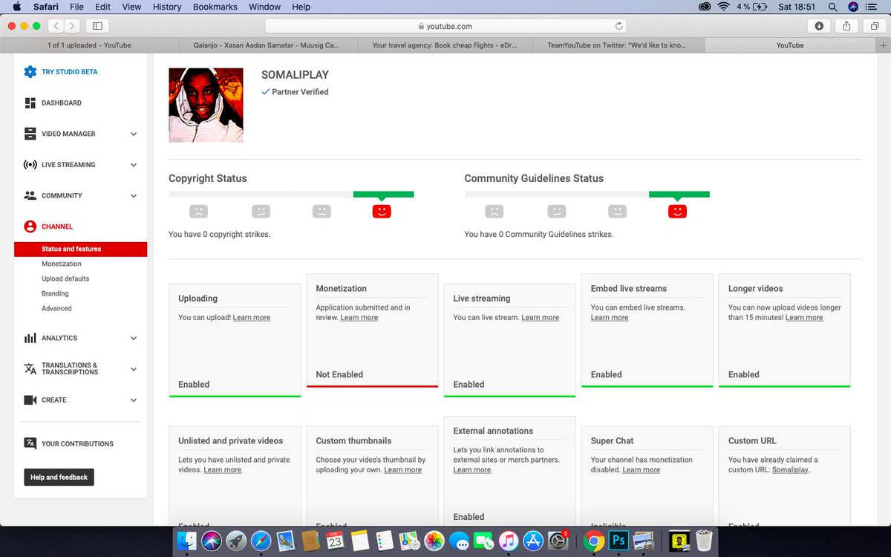Show Safari downloads
The image size is (891, 557).
tap(819, 26)
